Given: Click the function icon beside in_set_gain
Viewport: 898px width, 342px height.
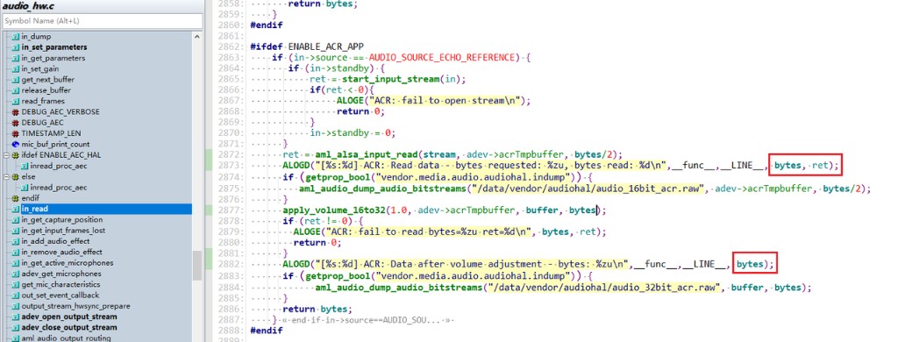Looking at the screenshot, I should pyautogui.click(x=16, y=68).
